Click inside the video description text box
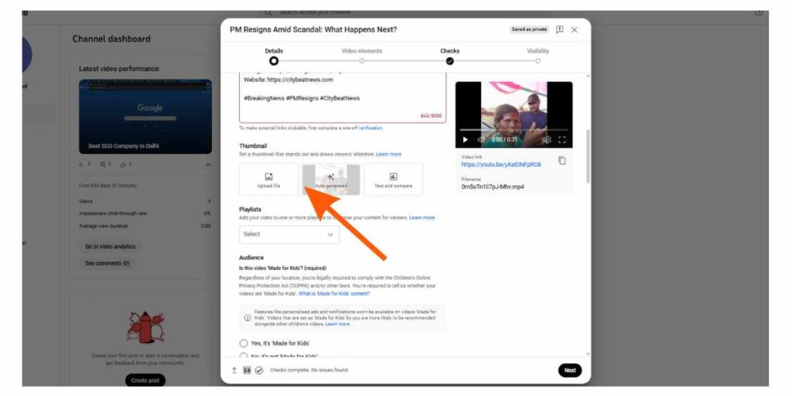Viewport: 792px width, 396px height. (x=343, y=97)
